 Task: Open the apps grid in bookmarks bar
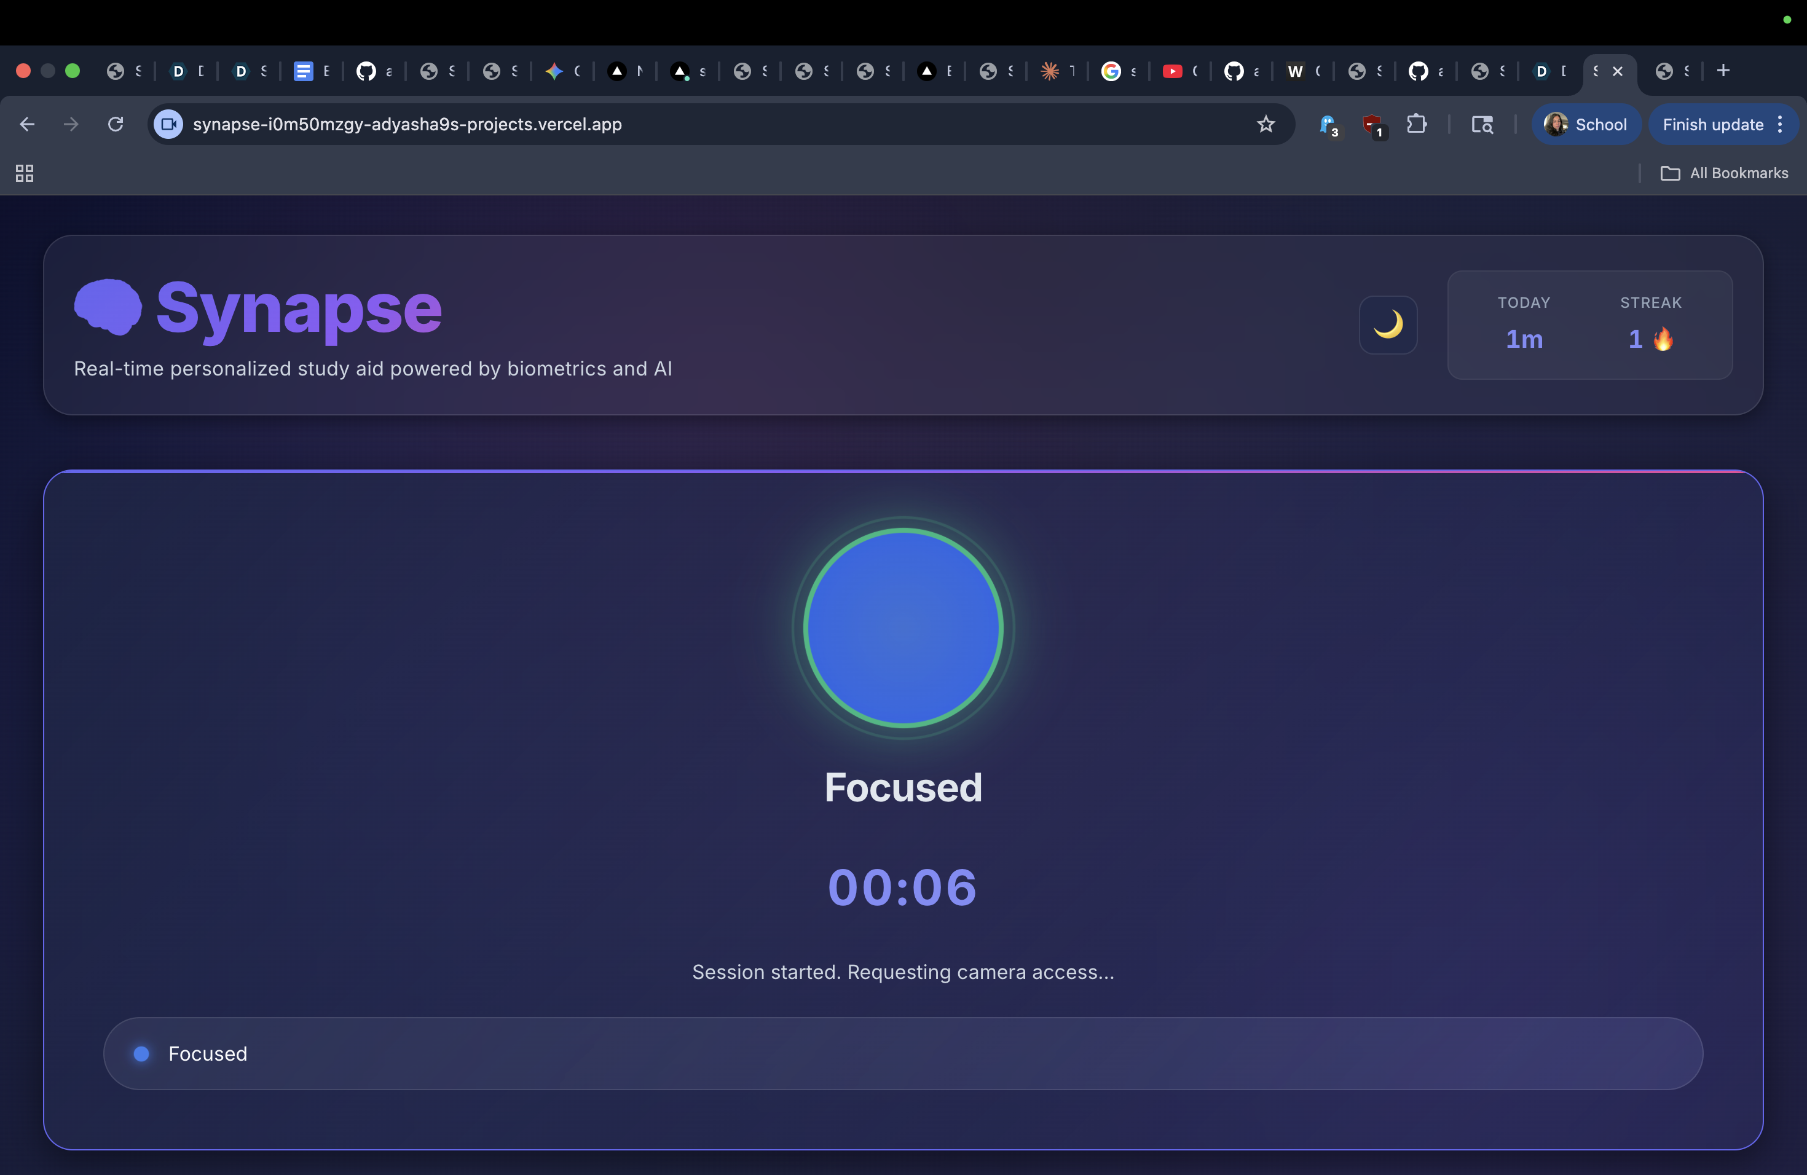click(x=25, y=173)
